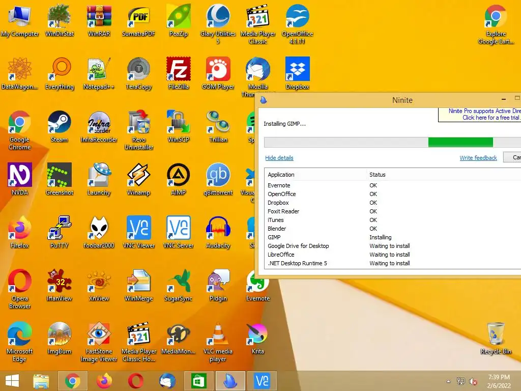Select the Greenshot icon

point(59,179)
